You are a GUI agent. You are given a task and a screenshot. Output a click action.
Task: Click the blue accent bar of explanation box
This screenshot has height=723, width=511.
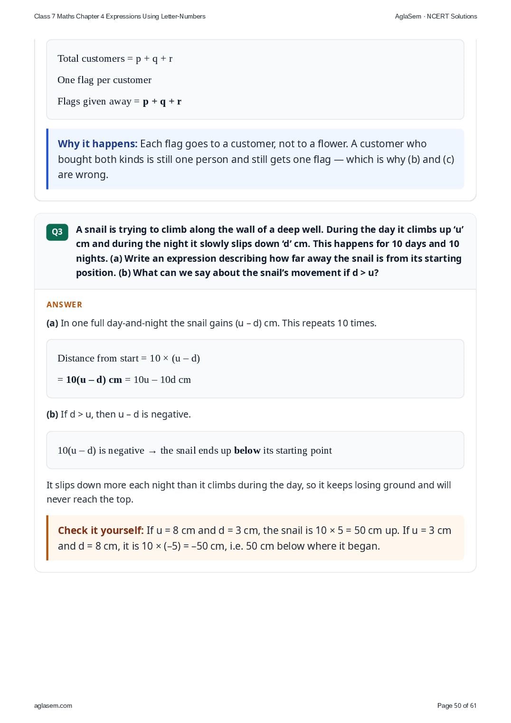(x=47, y=159)
